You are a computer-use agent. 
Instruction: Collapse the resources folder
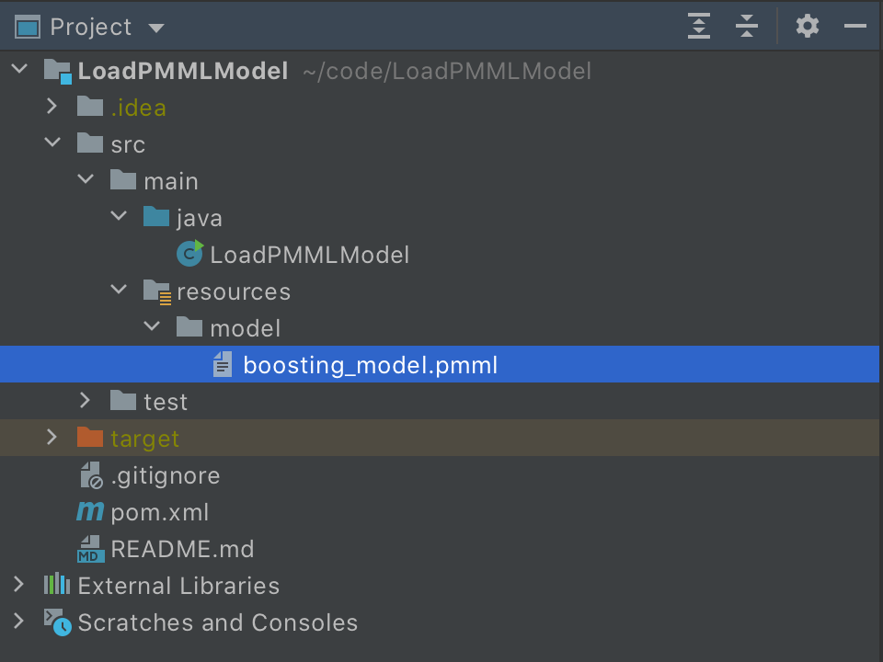point(119,291)
